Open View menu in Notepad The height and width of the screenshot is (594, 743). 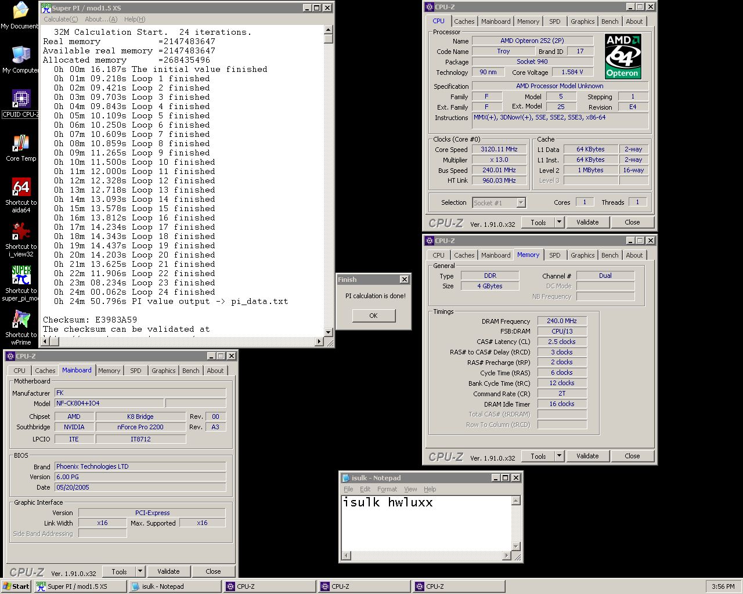click(x=410, y=489)
